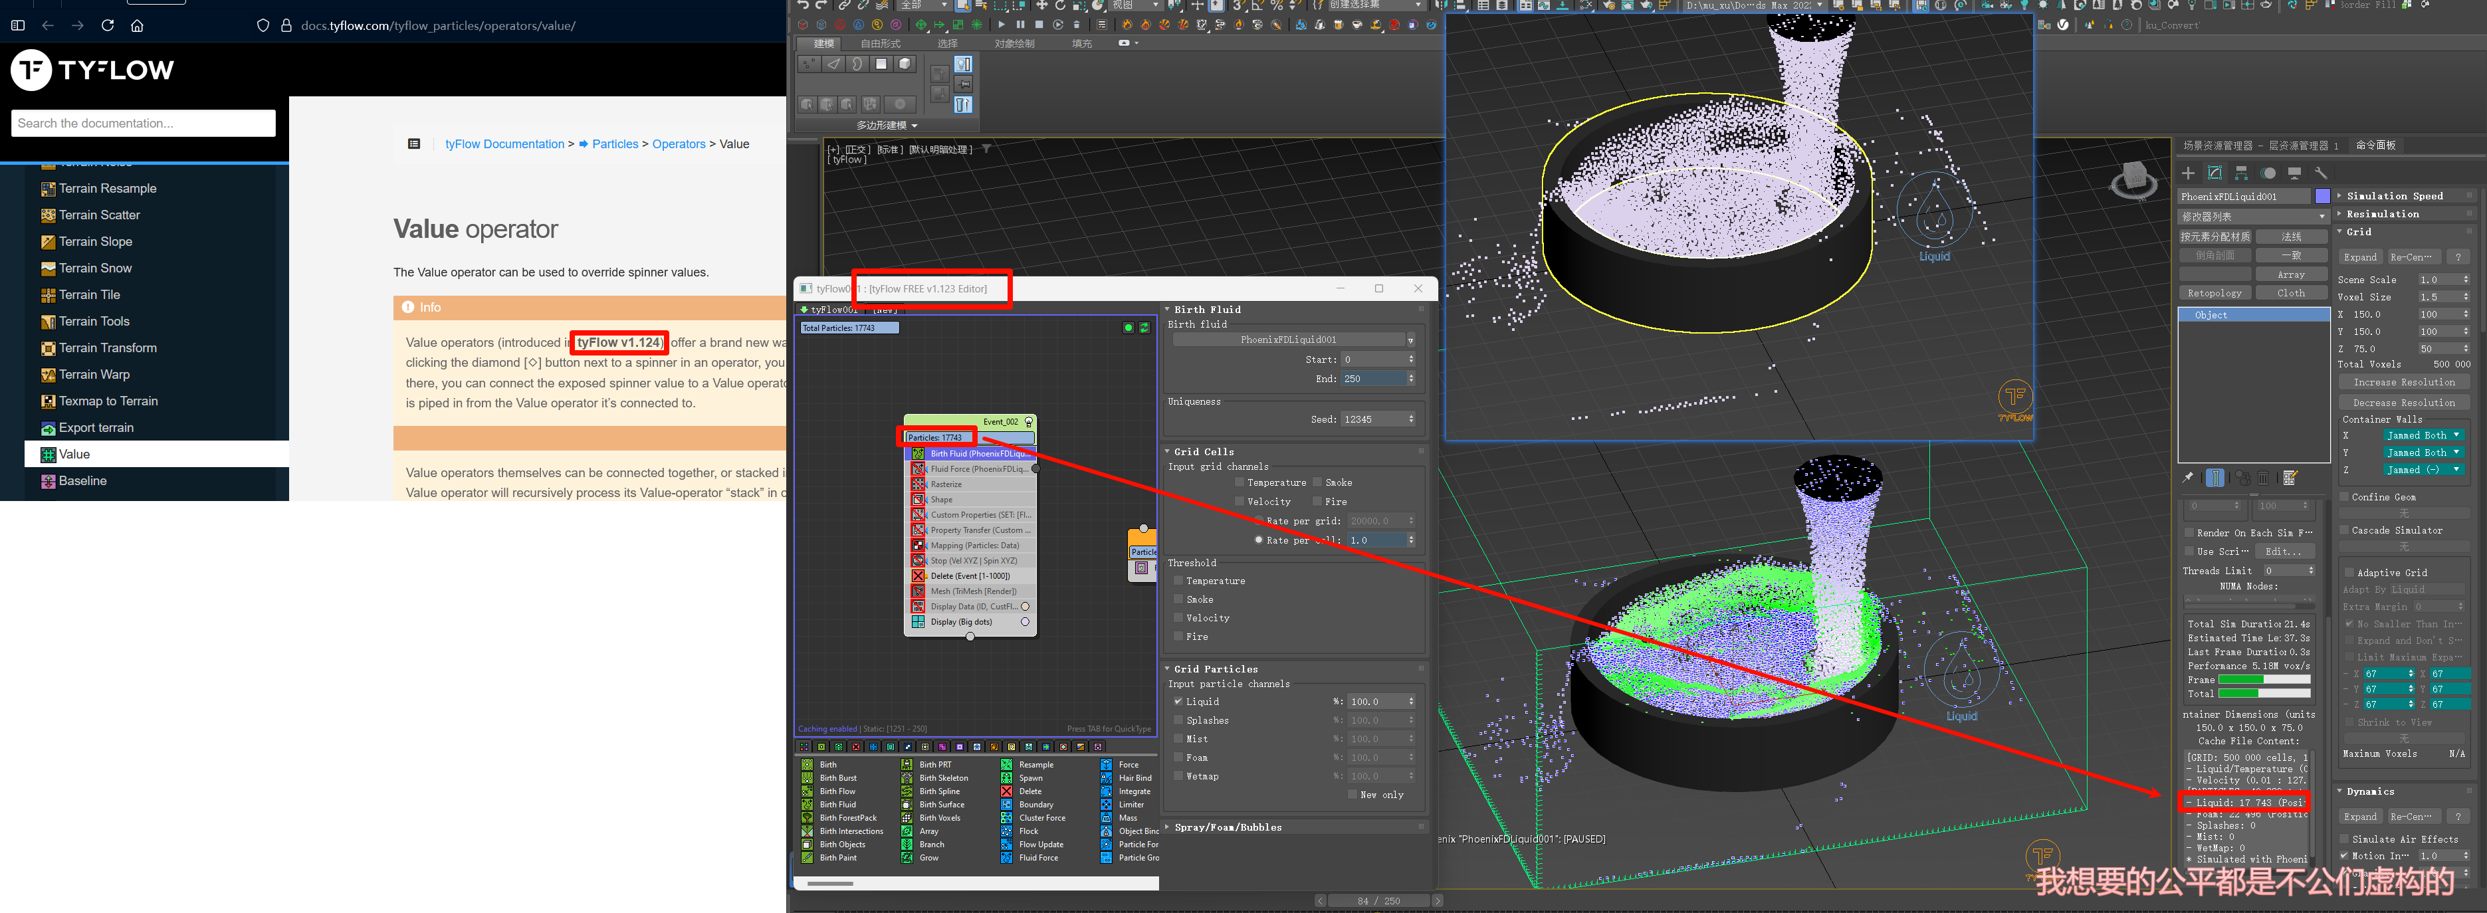Click the Delete operator in Event_002
Image resolution: width=2487 pixels, height=913 pixels.
pyautogui.click(x=969, y=576)
